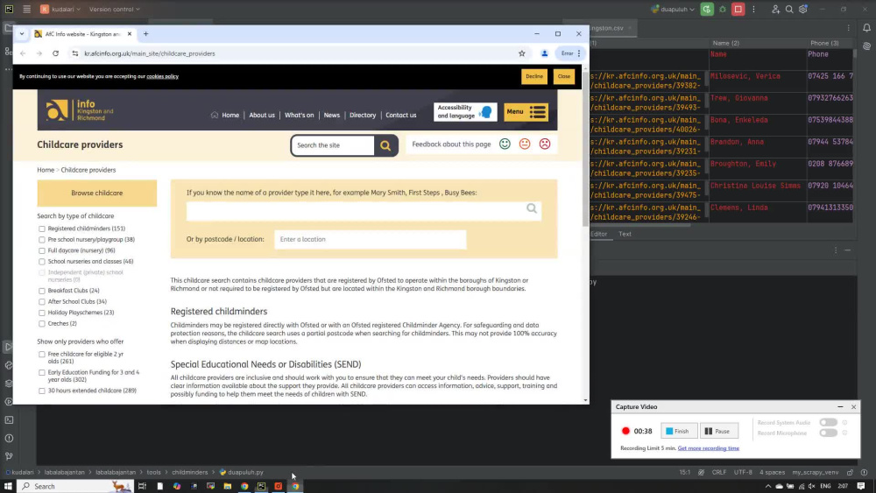Image resolution: width=876 pixels, height=493 pixels.
Task: Open the site Menu button
Action: [526, 112]
